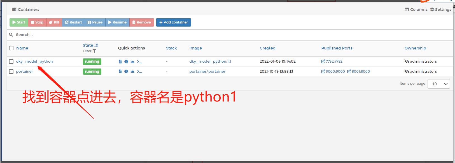Open image dky_model_python:1.1 link
The height and width of the screenshot is (163, 455).
210,62
